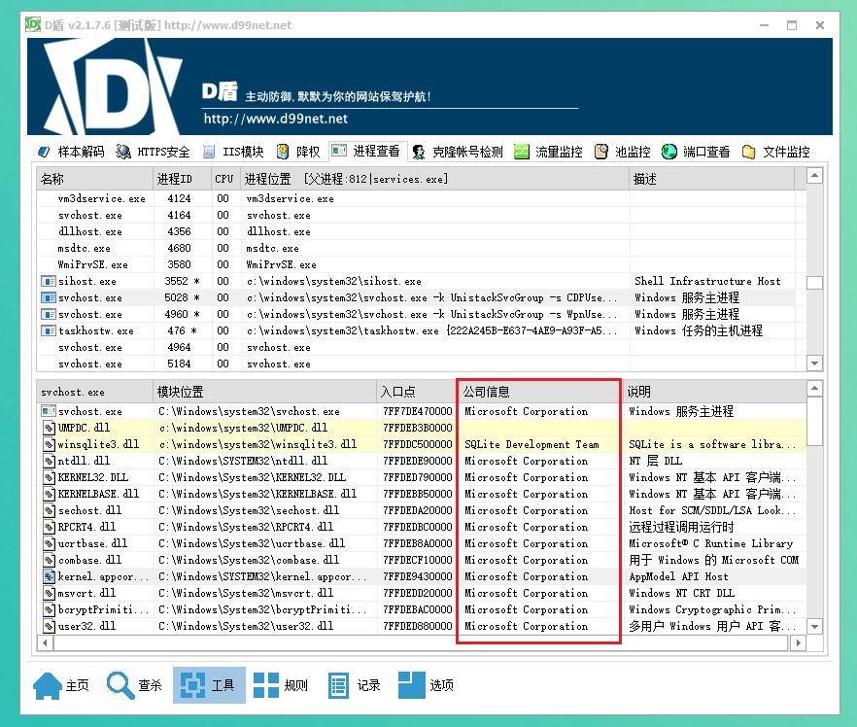857x727 pixels.
Task: Sort processes by 进程ID column header
Action: tap(182, 179)
